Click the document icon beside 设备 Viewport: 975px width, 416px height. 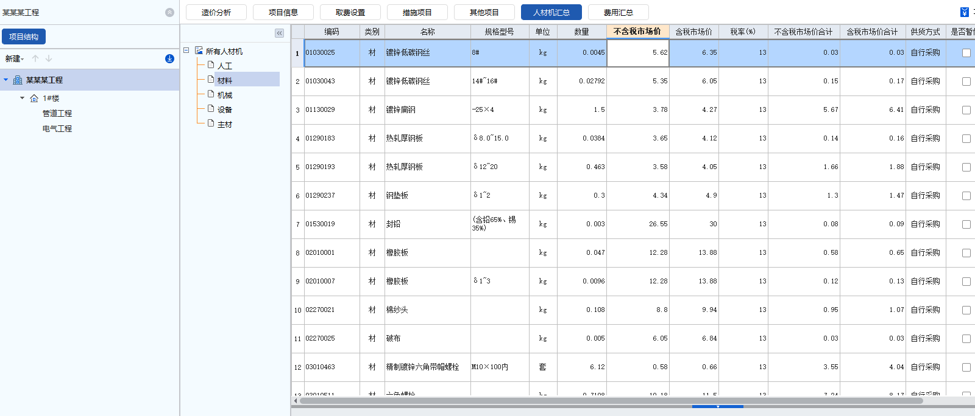pos(211,108)
